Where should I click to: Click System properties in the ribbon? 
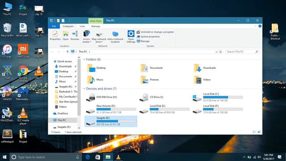pyautogui.click(x=148, y=37)
